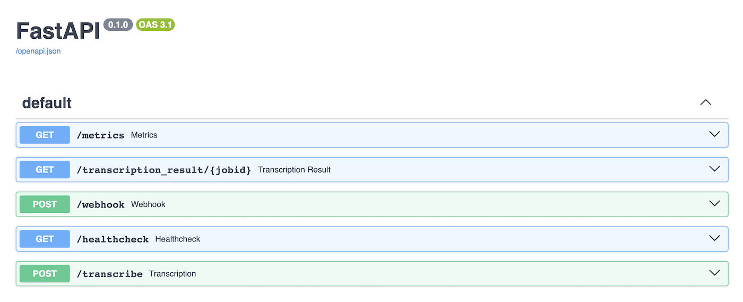Select the /transcription_result/{jobid} path
This screenshot has height=302, width=743.
click(x=164, y=170)
